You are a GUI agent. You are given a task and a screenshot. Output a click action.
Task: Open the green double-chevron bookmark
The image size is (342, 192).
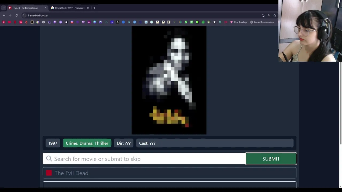coord(129,22)
